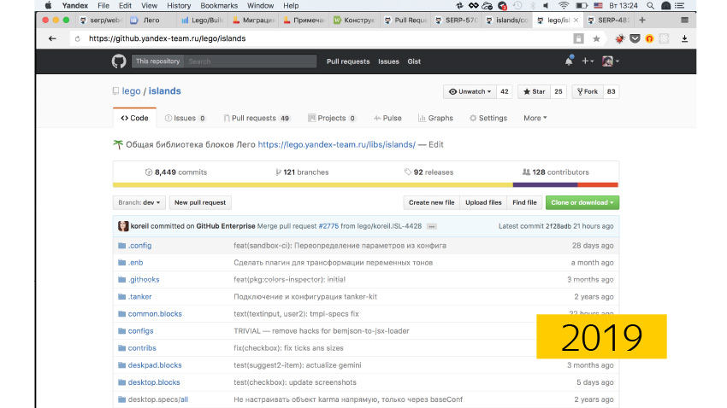
Task: Expand the commit message ellipsis
Action: point(431,227)
